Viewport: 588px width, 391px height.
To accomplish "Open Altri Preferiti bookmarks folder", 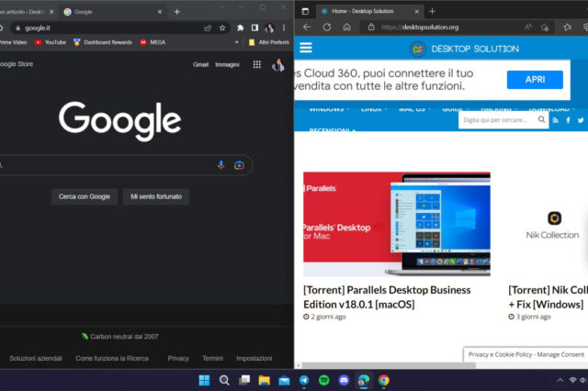I will click(x=269, y=42).
